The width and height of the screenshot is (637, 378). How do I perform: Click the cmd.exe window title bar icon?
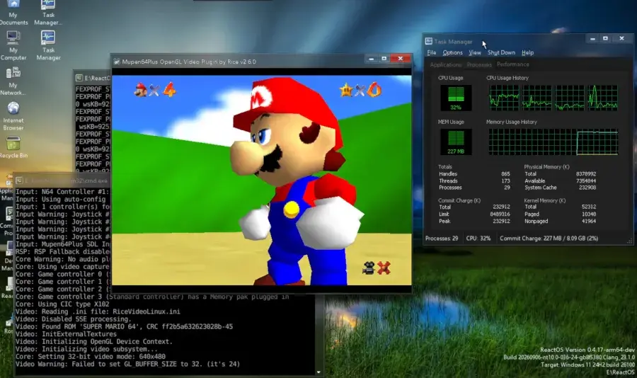click(18, 181)
